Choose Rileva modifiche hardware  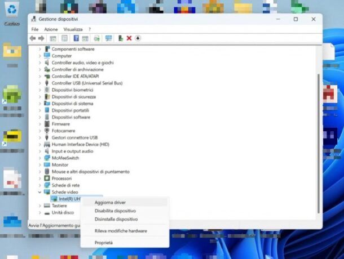[x=121, y=231]
